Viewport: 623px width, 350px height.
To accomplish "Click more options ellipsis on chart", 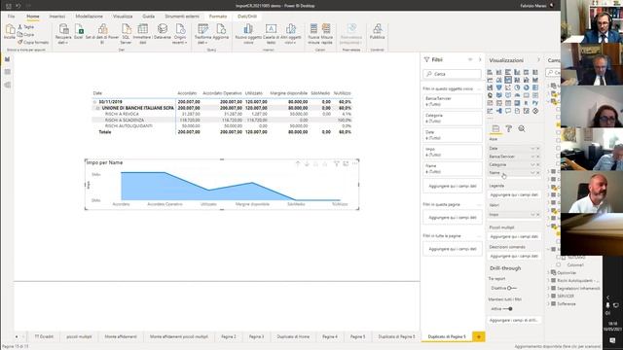I will coord(354,163).
